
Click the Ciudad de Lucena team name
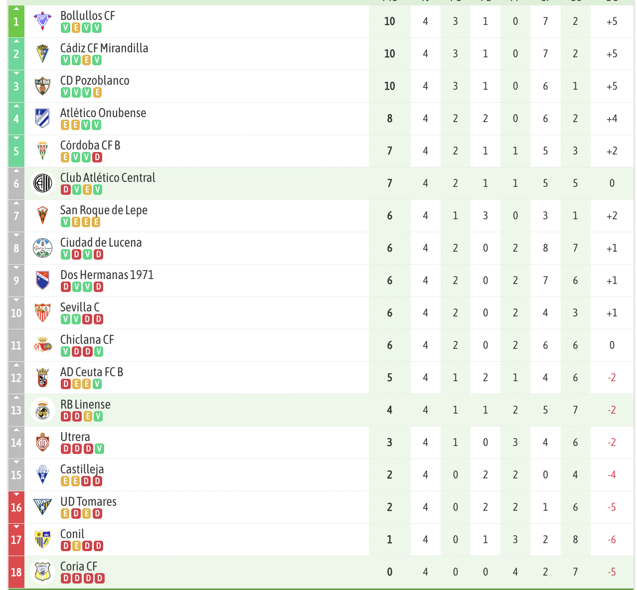[x=101, y=243]
